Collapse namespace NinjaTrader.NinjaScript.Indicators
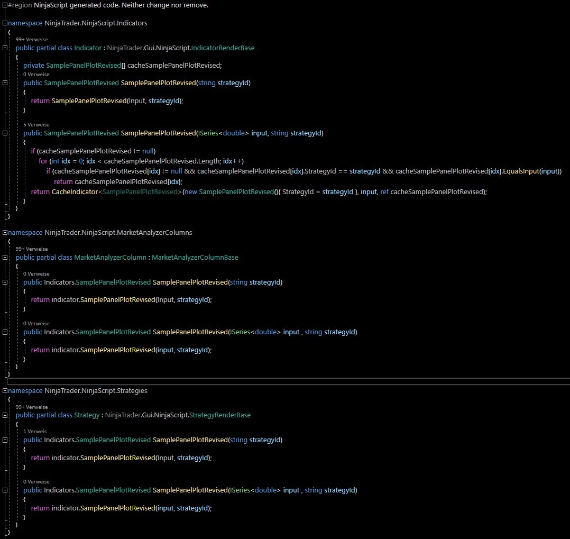 coord(5,23)
